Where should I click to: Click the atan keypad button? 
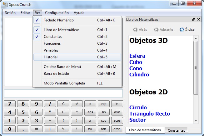(117, 129)
